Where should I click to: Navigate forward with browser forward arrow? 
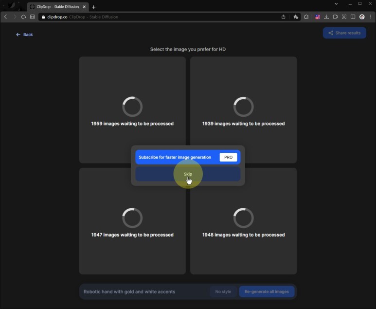coord(15,17)
